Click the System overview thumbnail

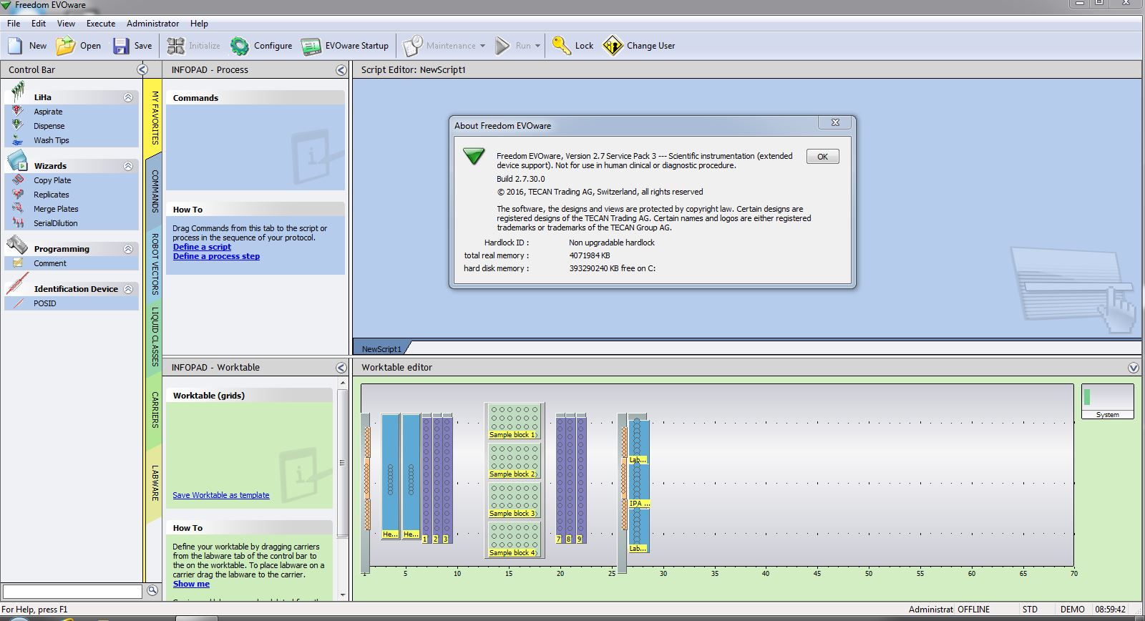click(1107, 401)
